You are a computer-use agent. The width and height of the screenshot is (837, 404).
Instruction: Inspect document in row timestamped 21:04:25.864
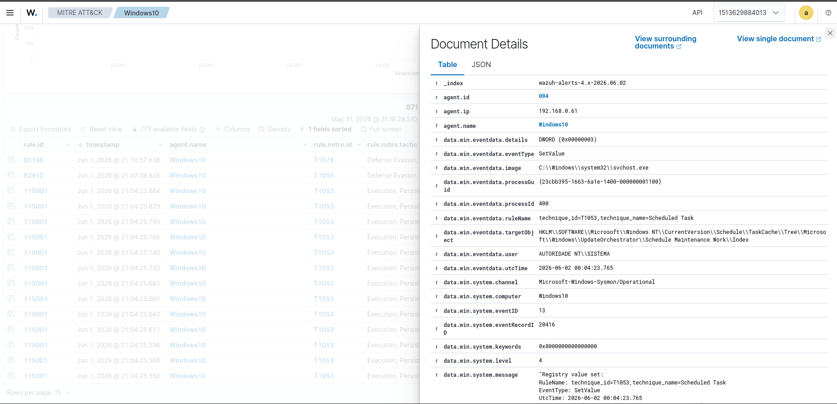(11, 191)
